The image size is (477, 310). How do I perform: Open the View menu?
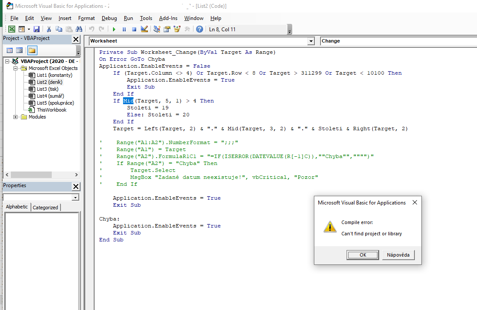[x=46, y=18]
